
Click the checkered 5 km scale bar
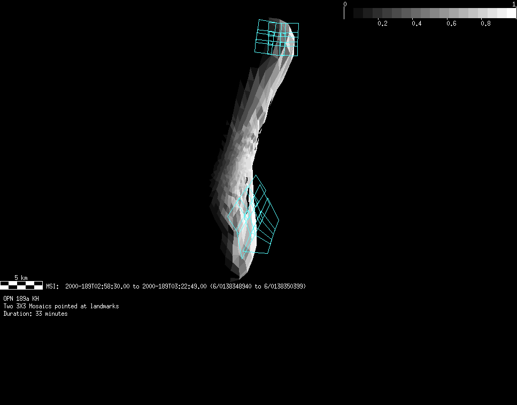21,285
